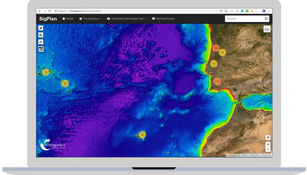Bookmark the page with the star icon

coord(226,10)
